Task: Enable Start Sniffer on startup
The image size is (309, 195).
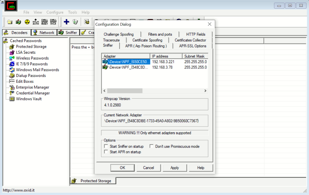Action: point(106,146)
